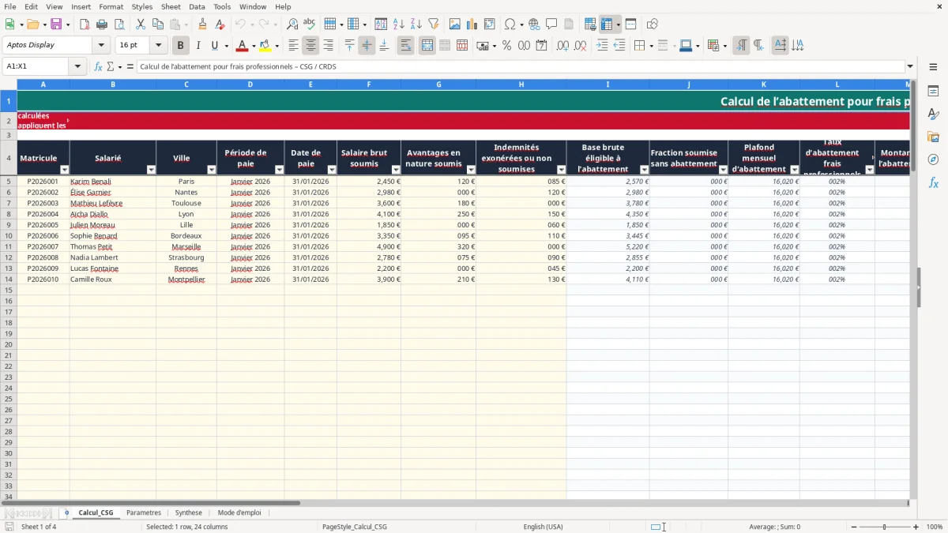Open the Ville column filter dropdown

point(212,170)
